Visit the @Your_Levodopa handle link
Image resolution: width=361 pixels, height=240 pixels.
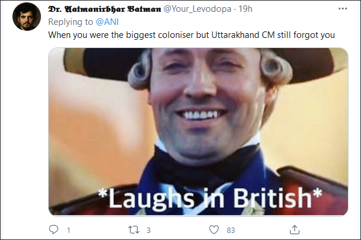(198, 9)
